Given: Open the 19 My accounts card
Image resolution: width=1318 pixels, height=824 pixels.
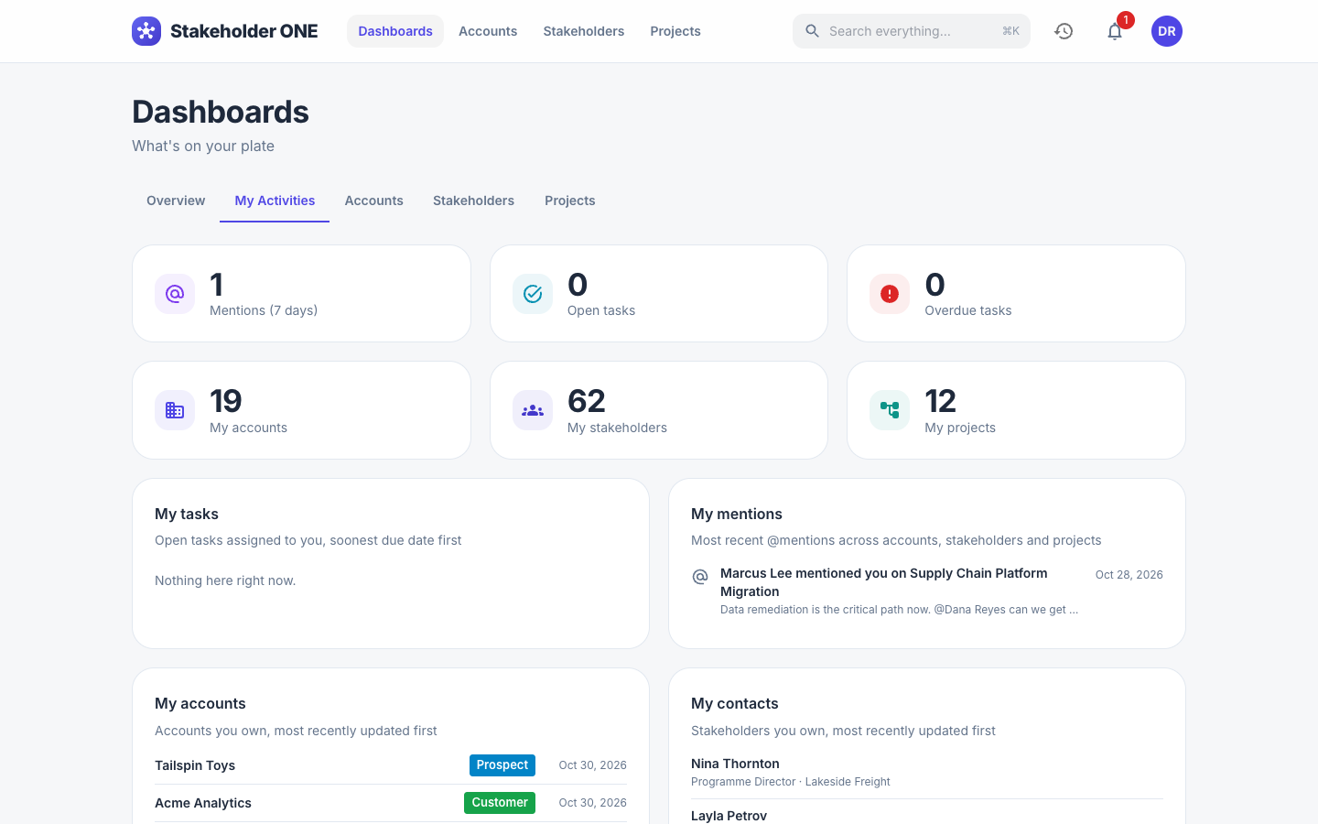Looking at the screenshot, I should pyautogui.click(x=301, y=410).
